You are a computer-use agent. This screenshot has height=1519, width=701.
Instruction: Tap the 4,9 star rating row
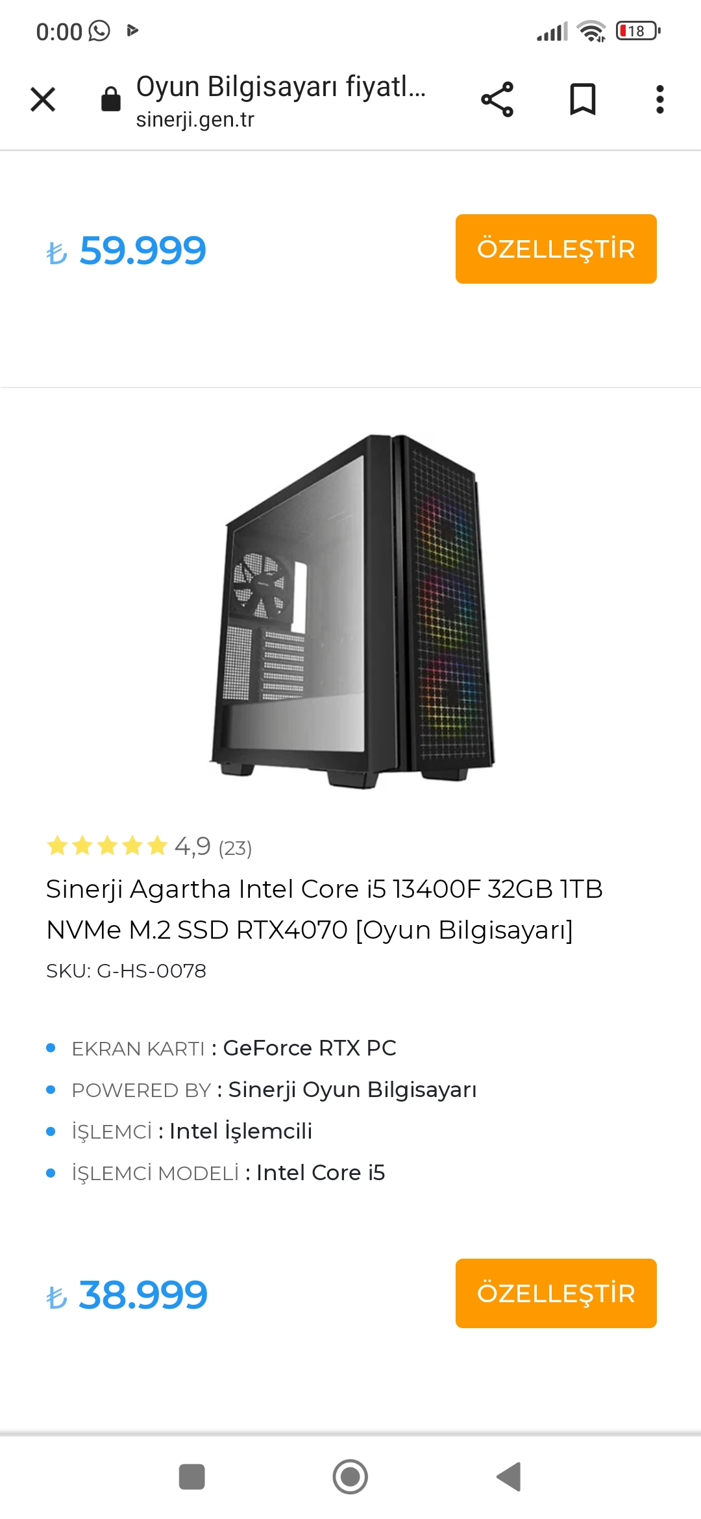tap(149, 846)
